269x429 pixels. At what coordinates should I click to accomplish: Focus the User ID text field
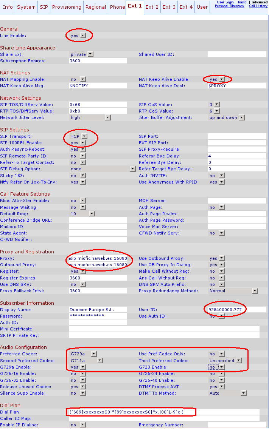coord(237,310)
